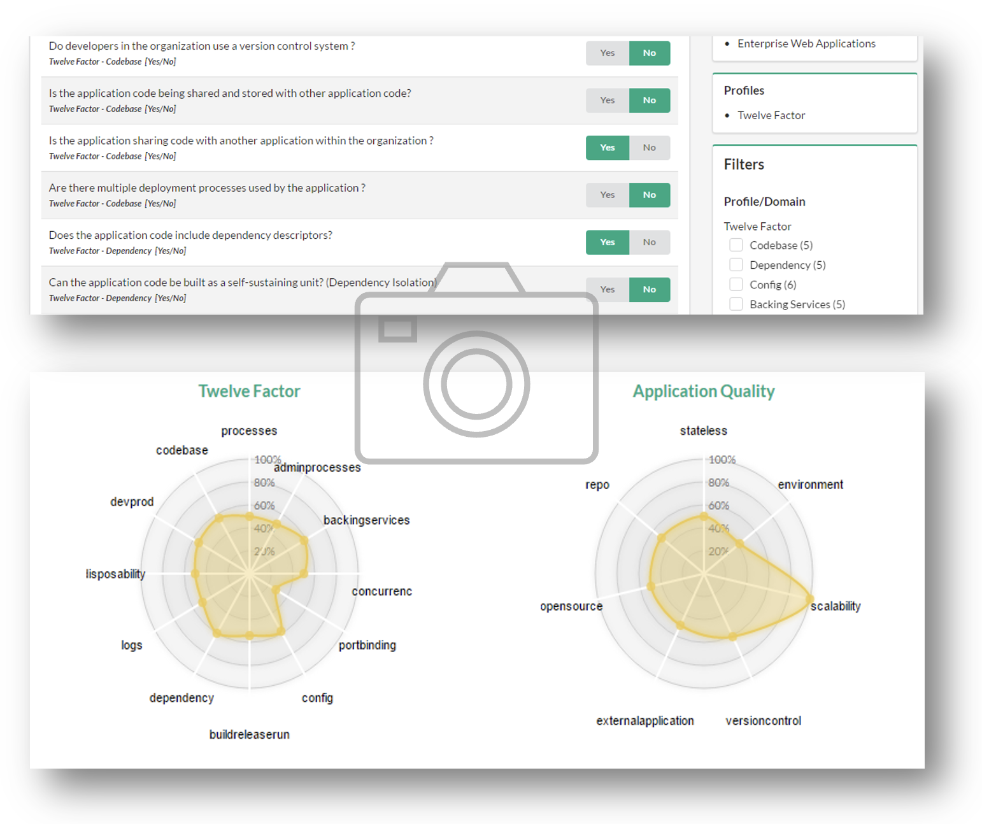Toggle the Backing Services (5) filter

pyautogui.click(x=736, y=304)
